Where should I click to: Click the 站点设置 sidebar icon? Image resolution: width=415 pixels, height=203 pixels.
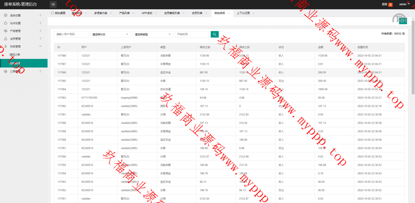coord(6,23)
